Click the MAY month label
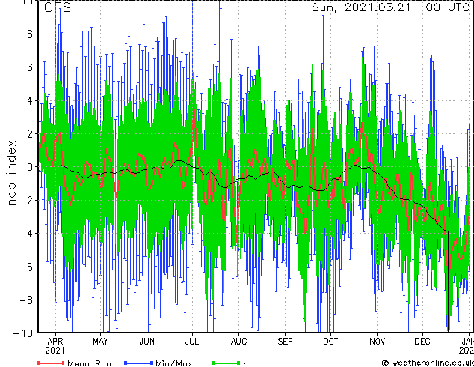 (x=101, y=342)
